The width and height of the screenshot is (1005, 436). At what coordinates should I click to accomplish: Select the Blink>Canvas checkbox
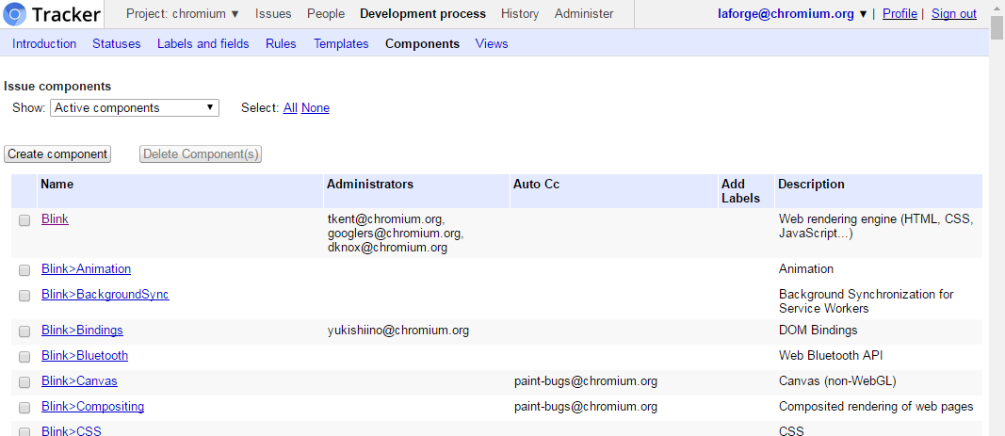[x=24, y=382]
